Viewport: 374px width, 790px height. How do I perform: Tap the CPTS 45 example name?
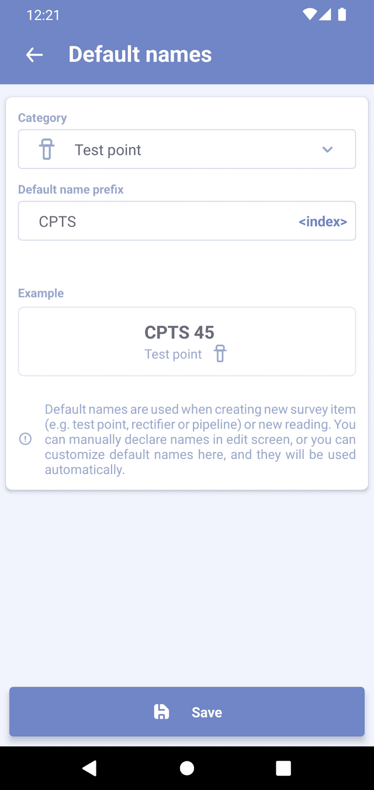click(x=179, y=332)
